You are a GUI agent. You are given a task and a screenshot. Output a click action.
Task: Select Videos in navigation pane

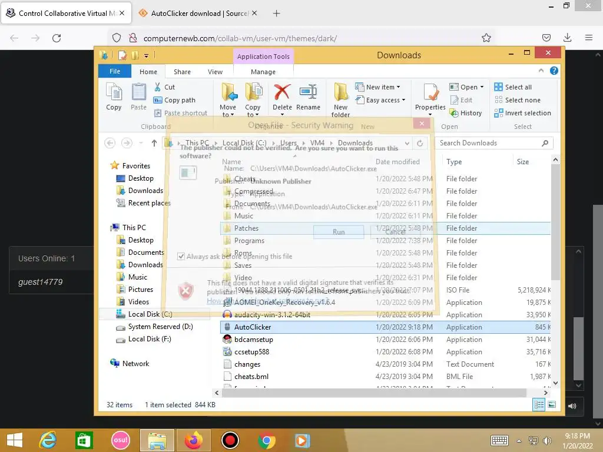pyautogui.click(x=133, y=302)
